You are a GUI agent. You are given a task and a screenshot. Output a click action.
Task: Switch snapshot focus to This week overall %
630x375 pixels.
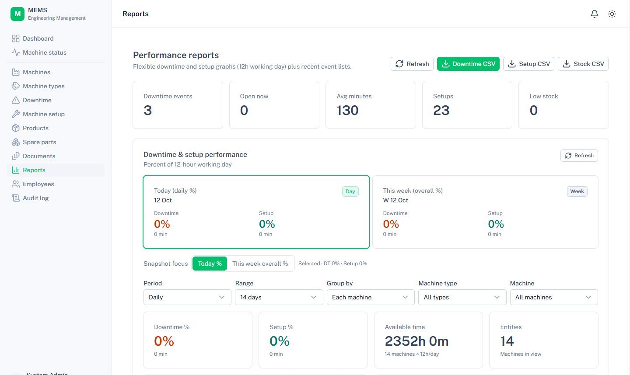point(260,264)
